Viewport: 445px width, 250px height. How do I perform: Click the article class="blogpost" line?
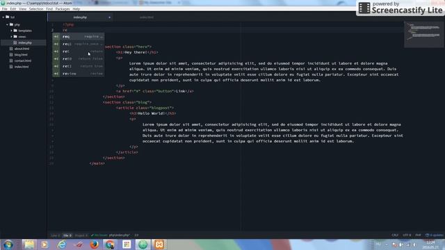145,108
